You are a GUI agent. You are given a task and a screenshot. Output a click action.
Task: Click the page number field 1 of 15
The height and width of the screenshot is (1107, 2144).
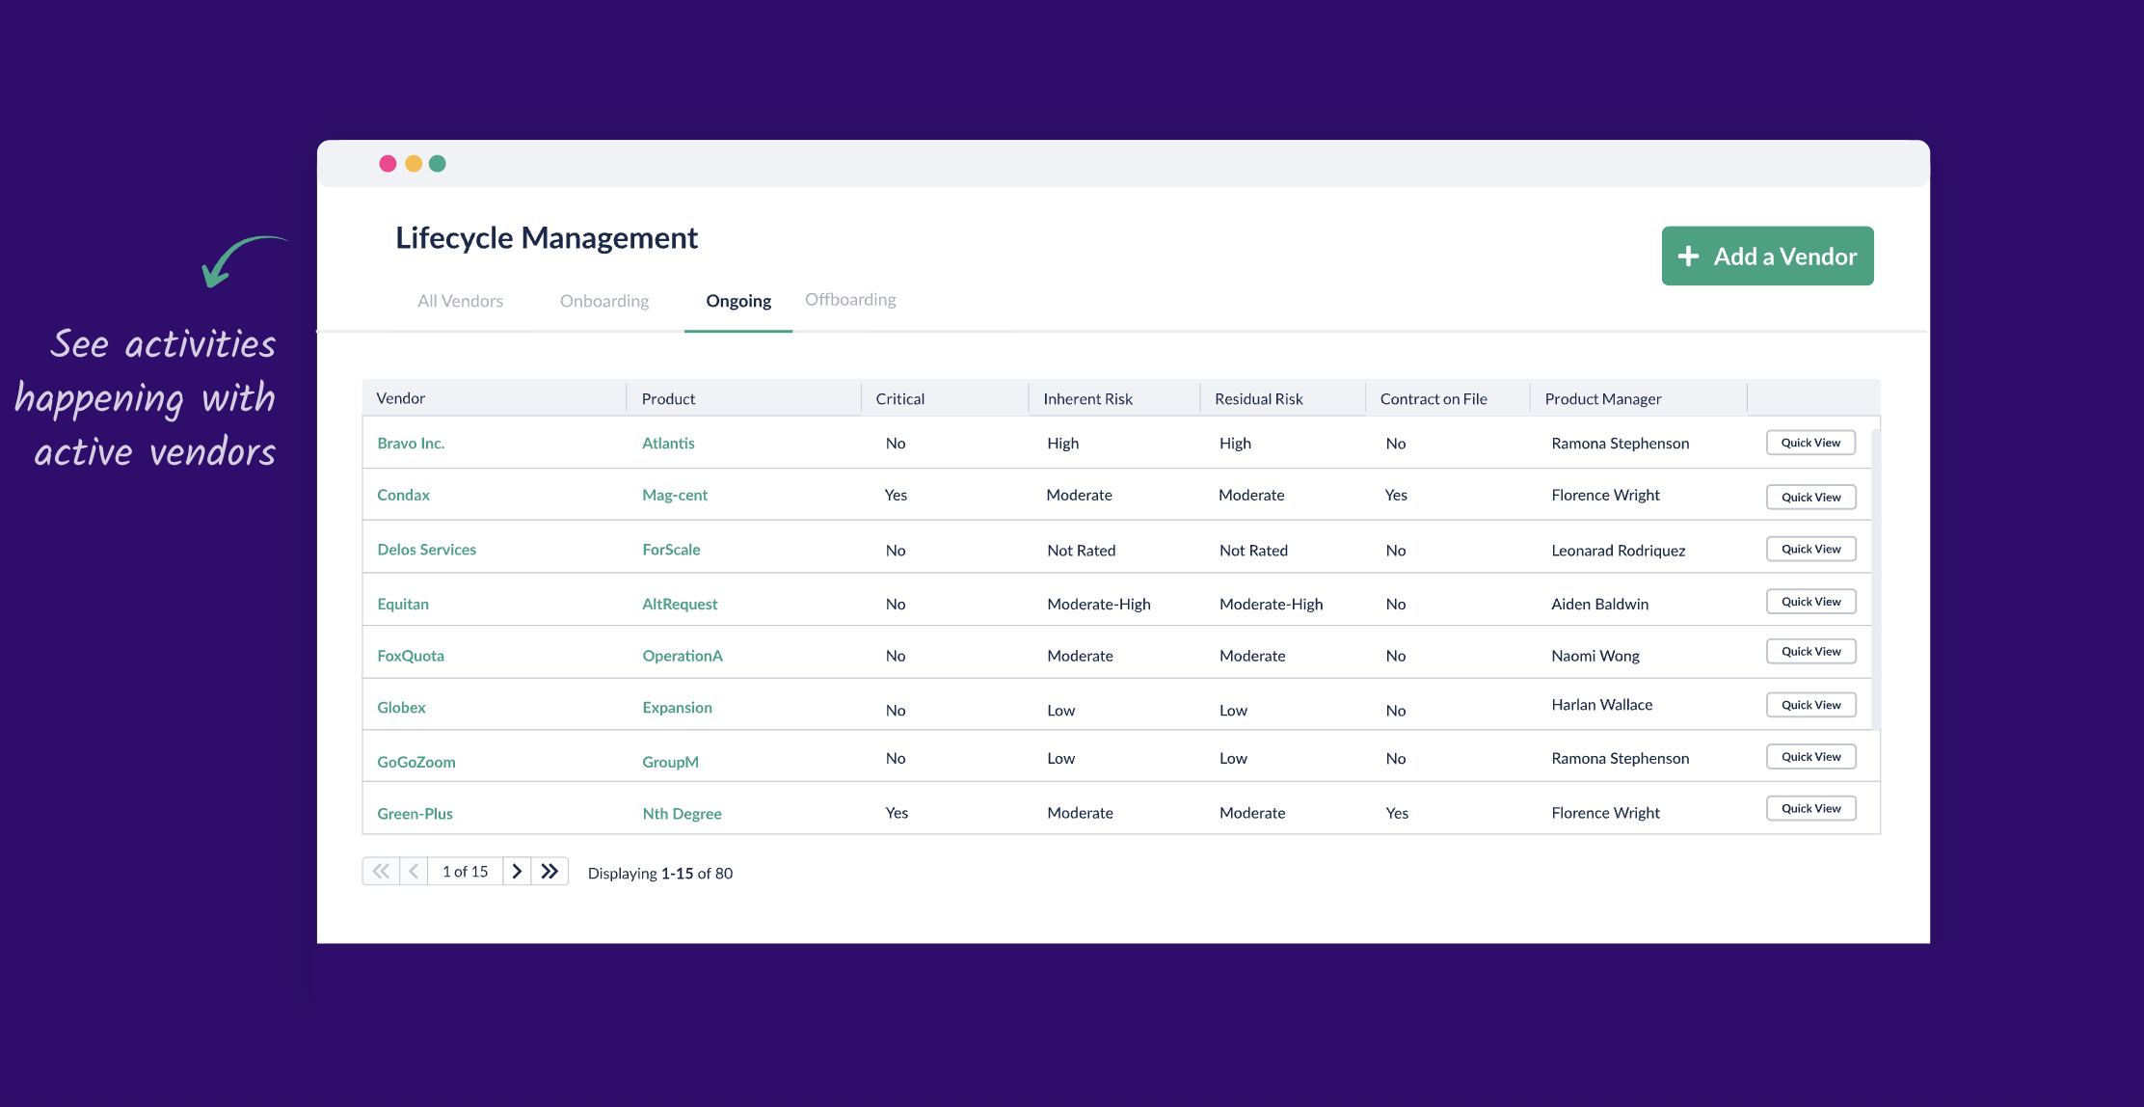465,871
